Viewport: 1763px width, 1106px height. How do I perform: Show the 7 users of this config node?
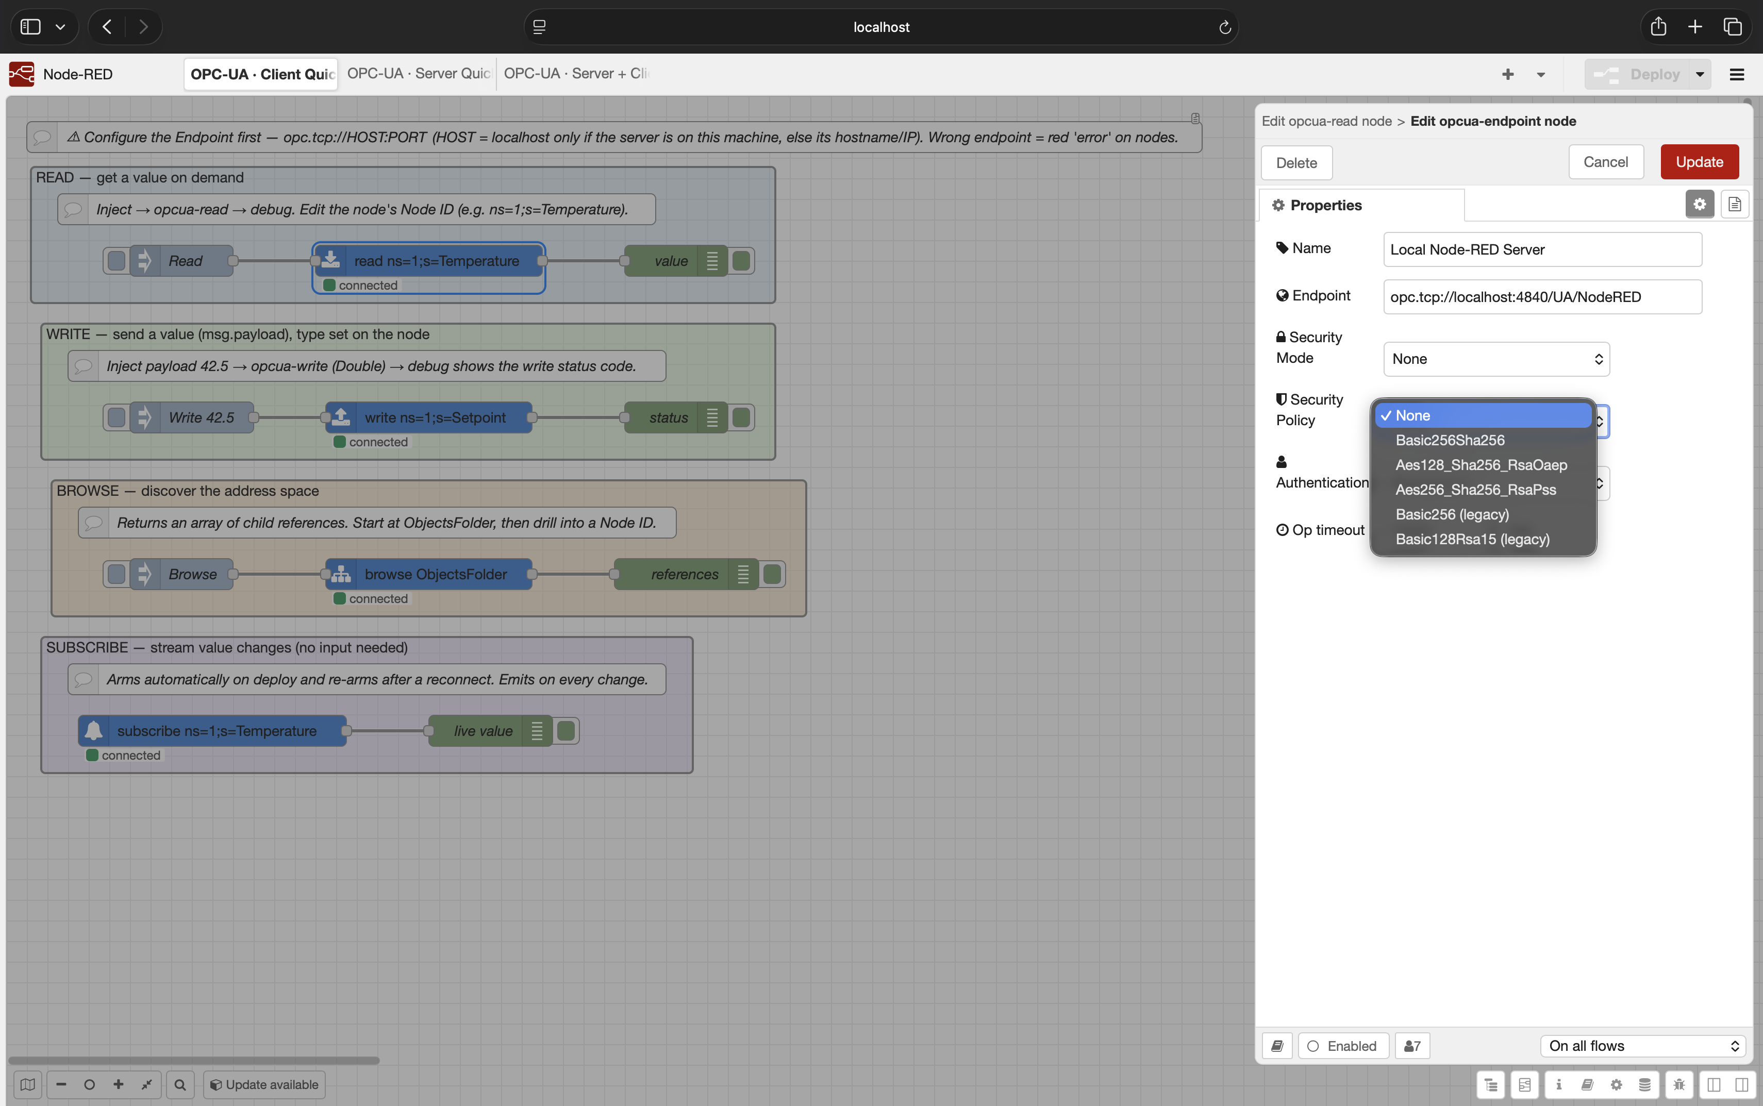pyautogui.click(x=1412, y=1046)
